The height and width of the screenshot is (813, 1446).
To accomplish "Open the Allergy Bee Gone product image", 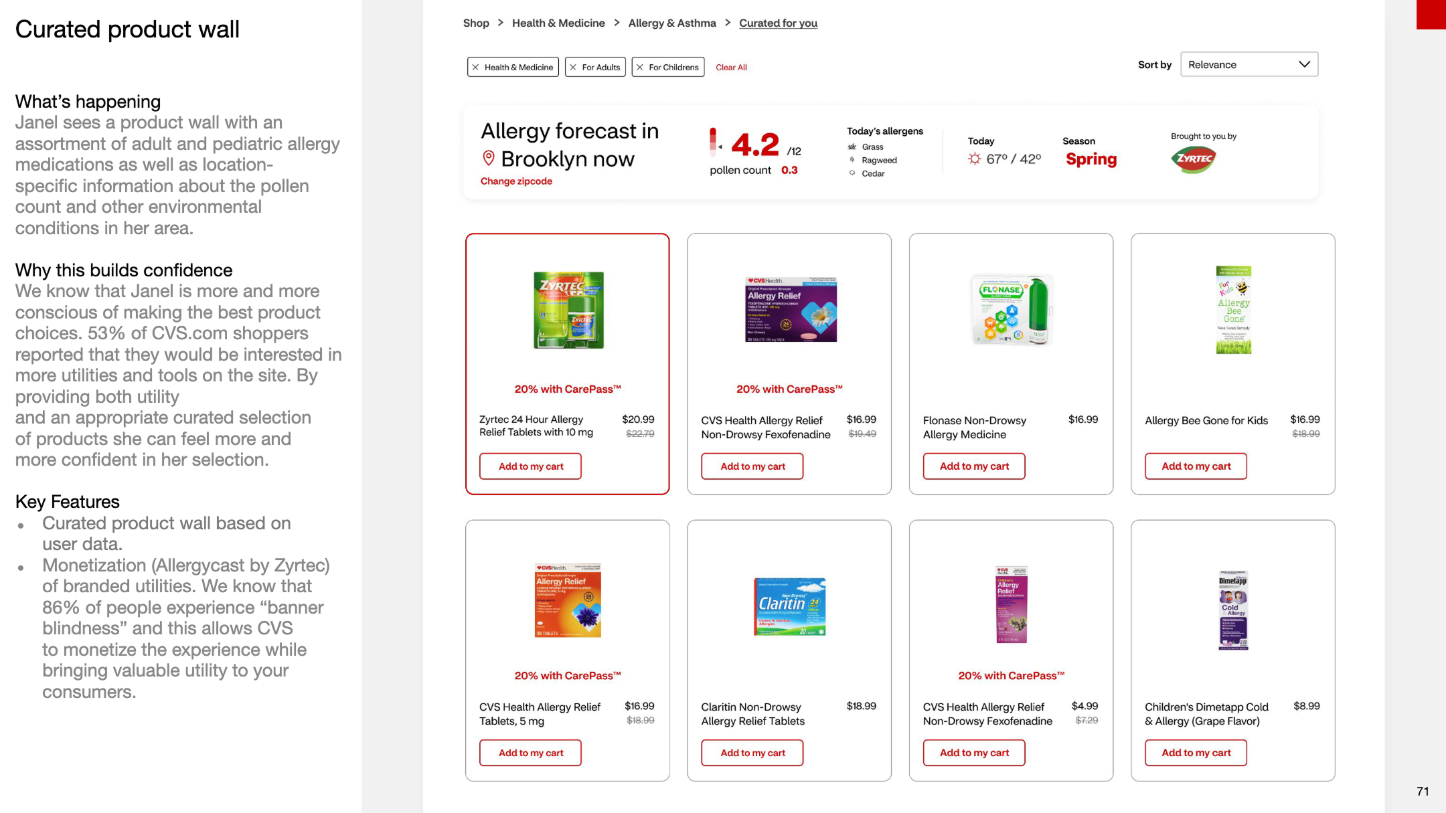I will click(x=1233, y=310).
